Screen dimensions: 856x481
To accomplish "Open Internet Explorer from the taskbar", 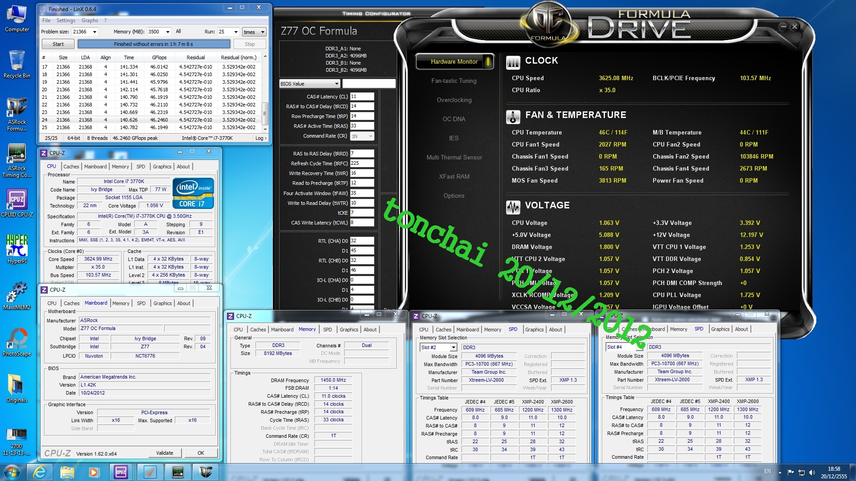I will click(x=40, y=472).
